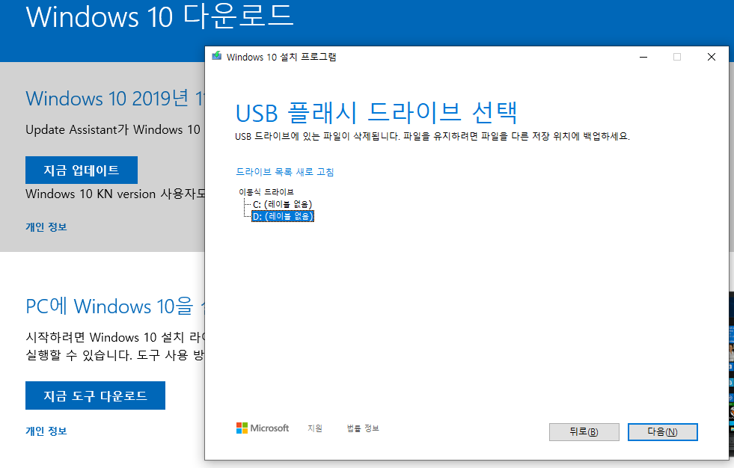
Task: Minimize the Windows 10 setup dialog
Action: [643, 57]
